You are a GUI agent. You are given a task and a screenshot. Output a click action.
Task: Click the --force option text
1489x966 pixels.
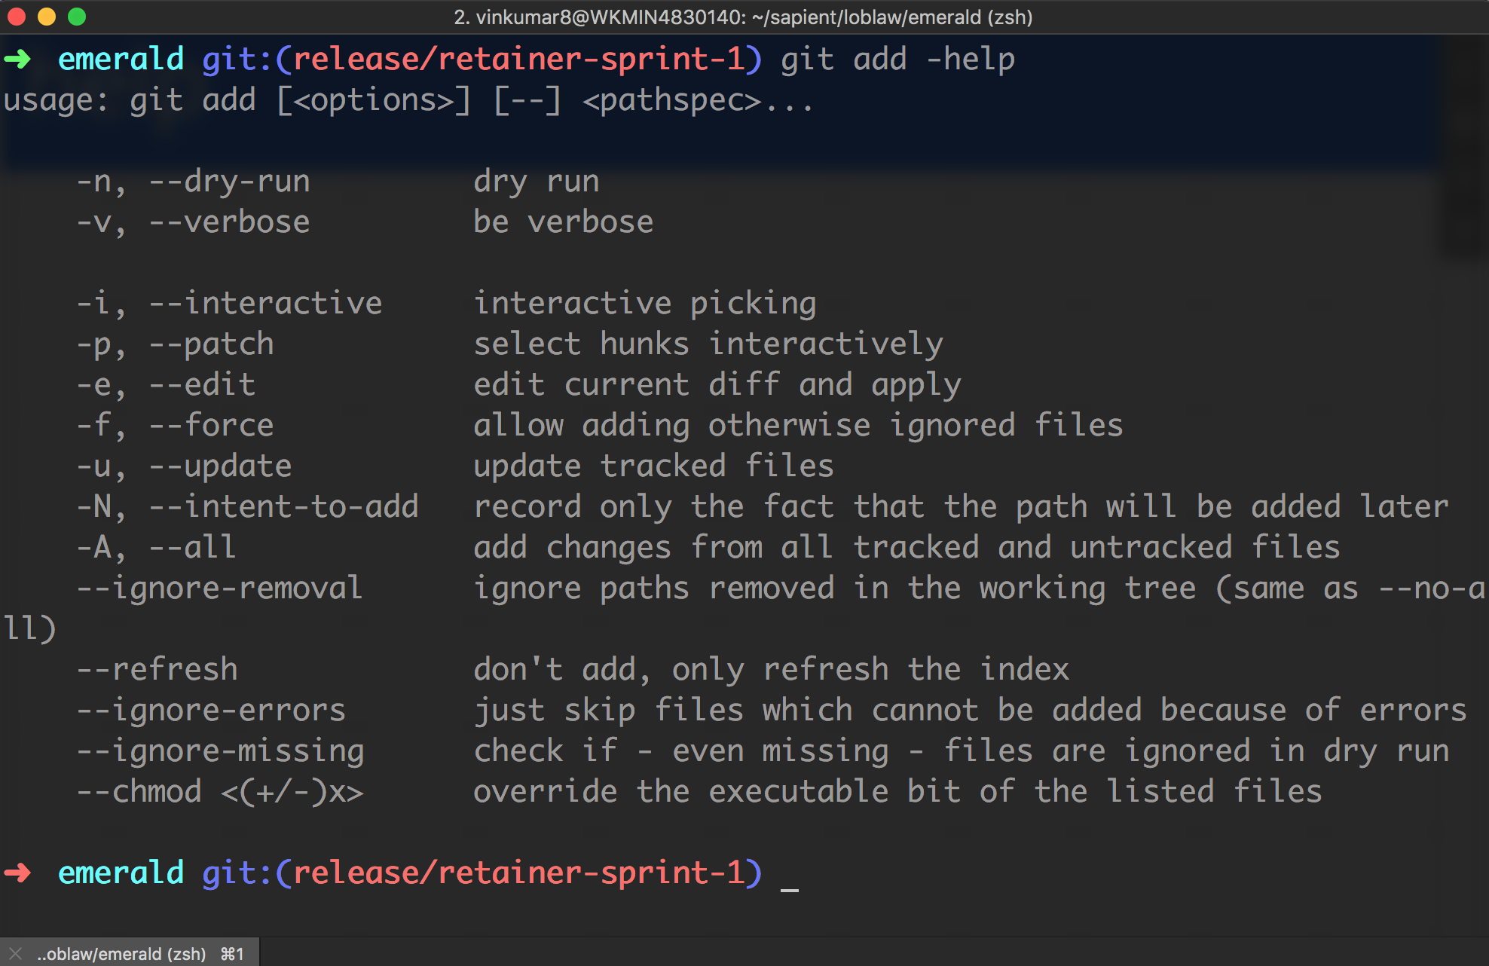point(211,426)
